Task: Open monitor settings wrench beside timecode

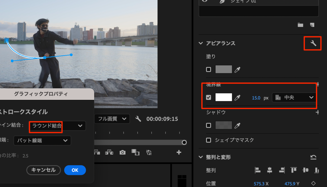Action: point(138,119)
